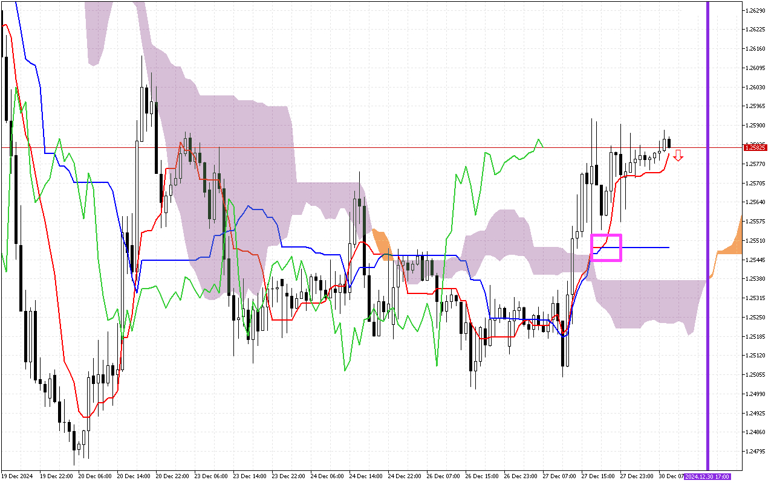Select price level 1.25315

click(x=755, y=298)
